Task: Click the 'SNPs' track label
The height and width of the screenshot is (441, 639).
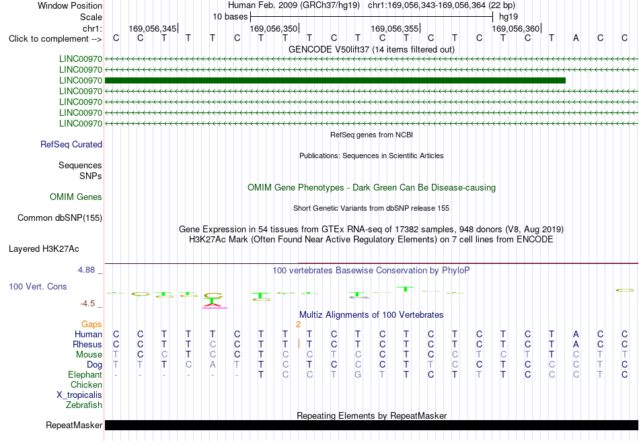Action: 91,176
